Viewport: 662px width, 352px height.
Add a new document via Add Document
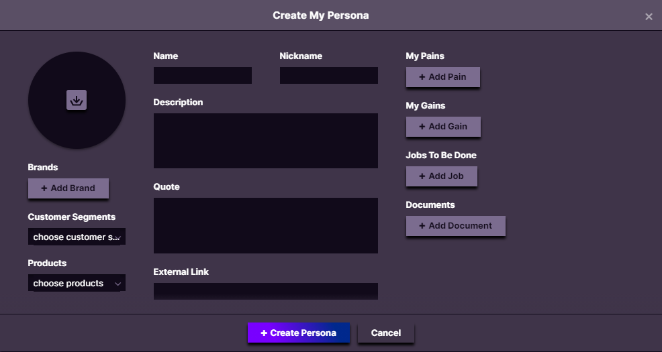pos(456,226)
